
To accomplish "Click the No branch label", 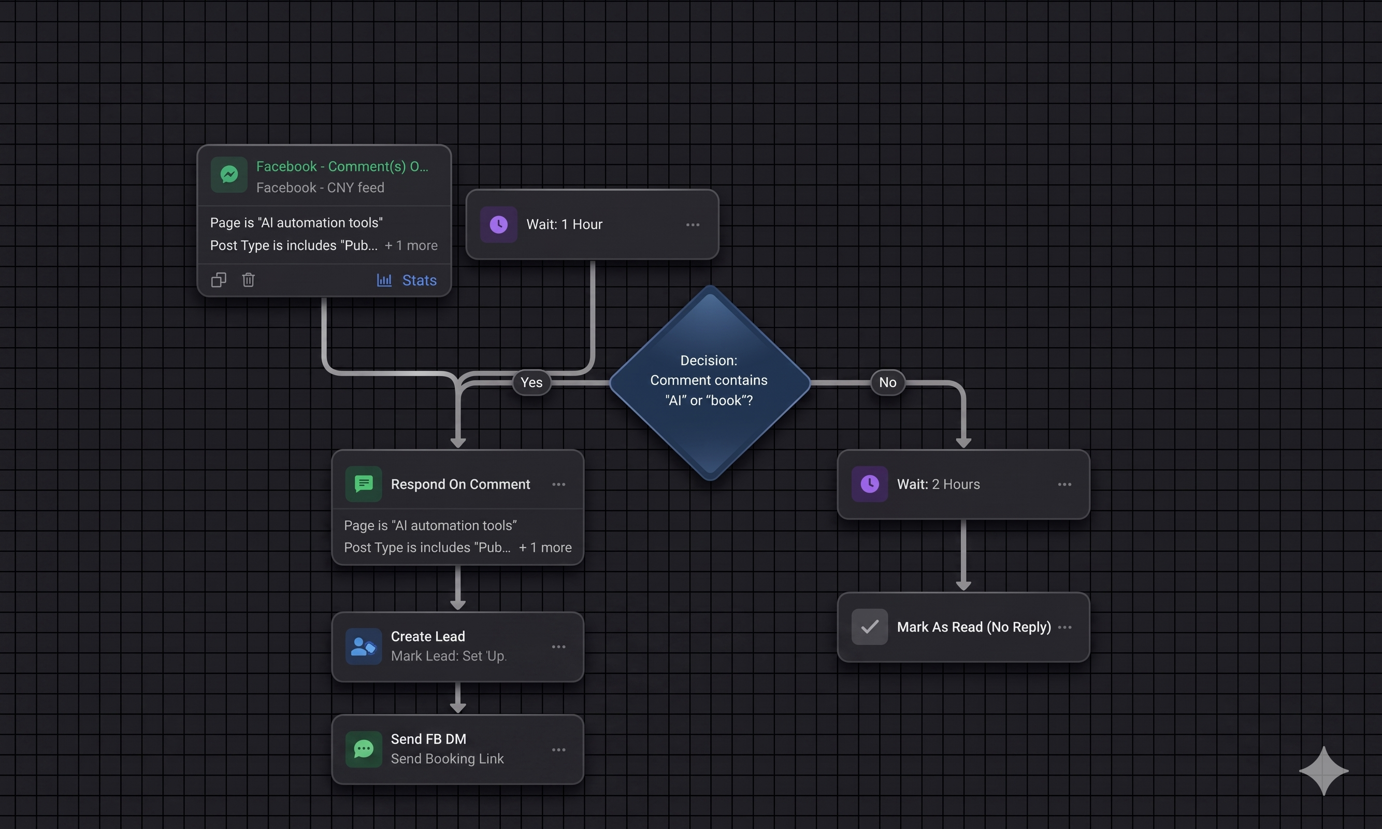I will coord(888,383).
